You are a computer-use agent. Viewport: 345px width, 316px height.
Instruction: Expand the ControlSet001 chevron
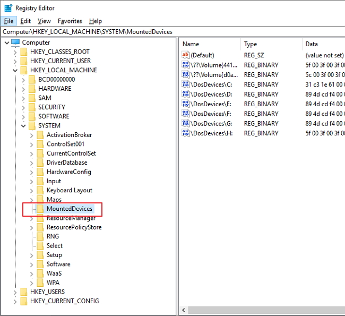click(31, 144)
